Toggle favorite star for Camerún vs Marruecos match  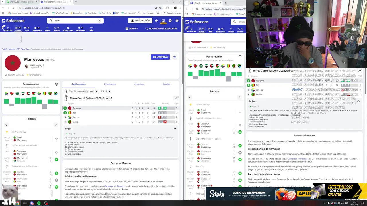click(56, 153)
